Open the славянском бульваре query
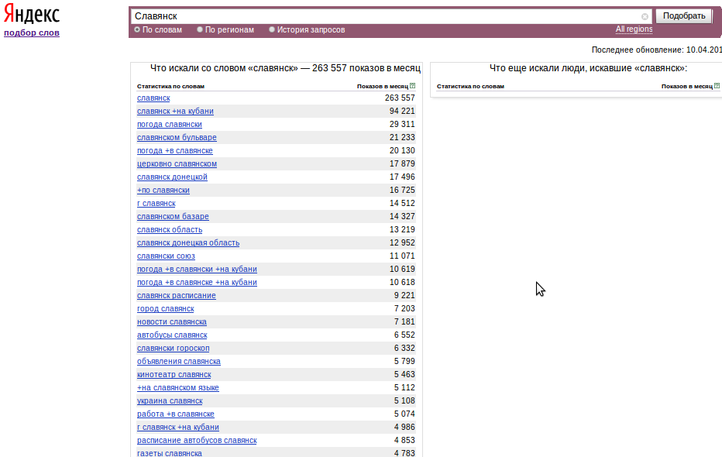This screenshot has width=722, height=457. (177, 137)
